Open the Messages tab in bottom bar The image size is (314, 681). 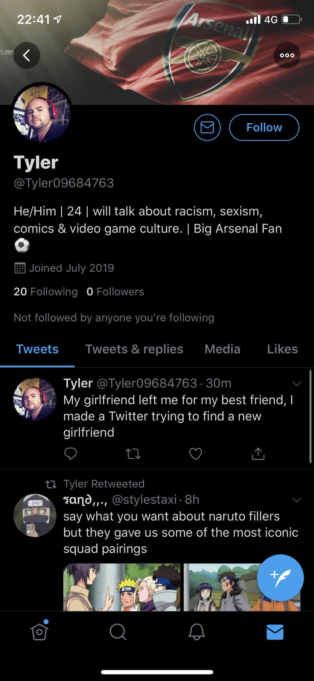[x=275, y=632]
